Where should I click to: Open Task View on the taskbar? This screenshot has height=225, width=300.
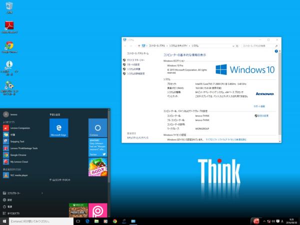(x=78, y=221)
